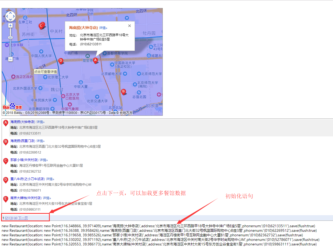Click address 北京市海淀区中关村南大街2号华宇时尚购物中心M

click(55, 185)
